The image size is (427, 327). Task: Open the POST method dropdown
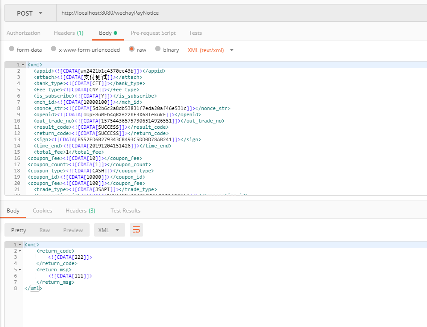(30, 13)
